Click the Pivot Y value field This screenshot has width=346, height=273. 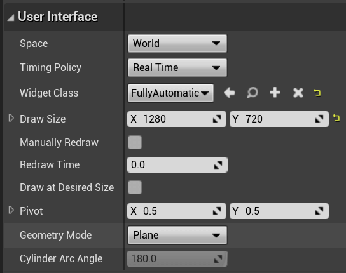(279, 211)
